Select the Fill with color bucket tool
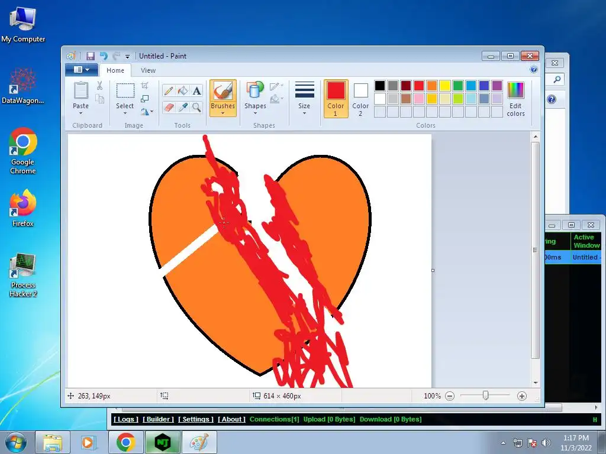The width and height of the screenshot is (606, 454). [x=183, y=90]
